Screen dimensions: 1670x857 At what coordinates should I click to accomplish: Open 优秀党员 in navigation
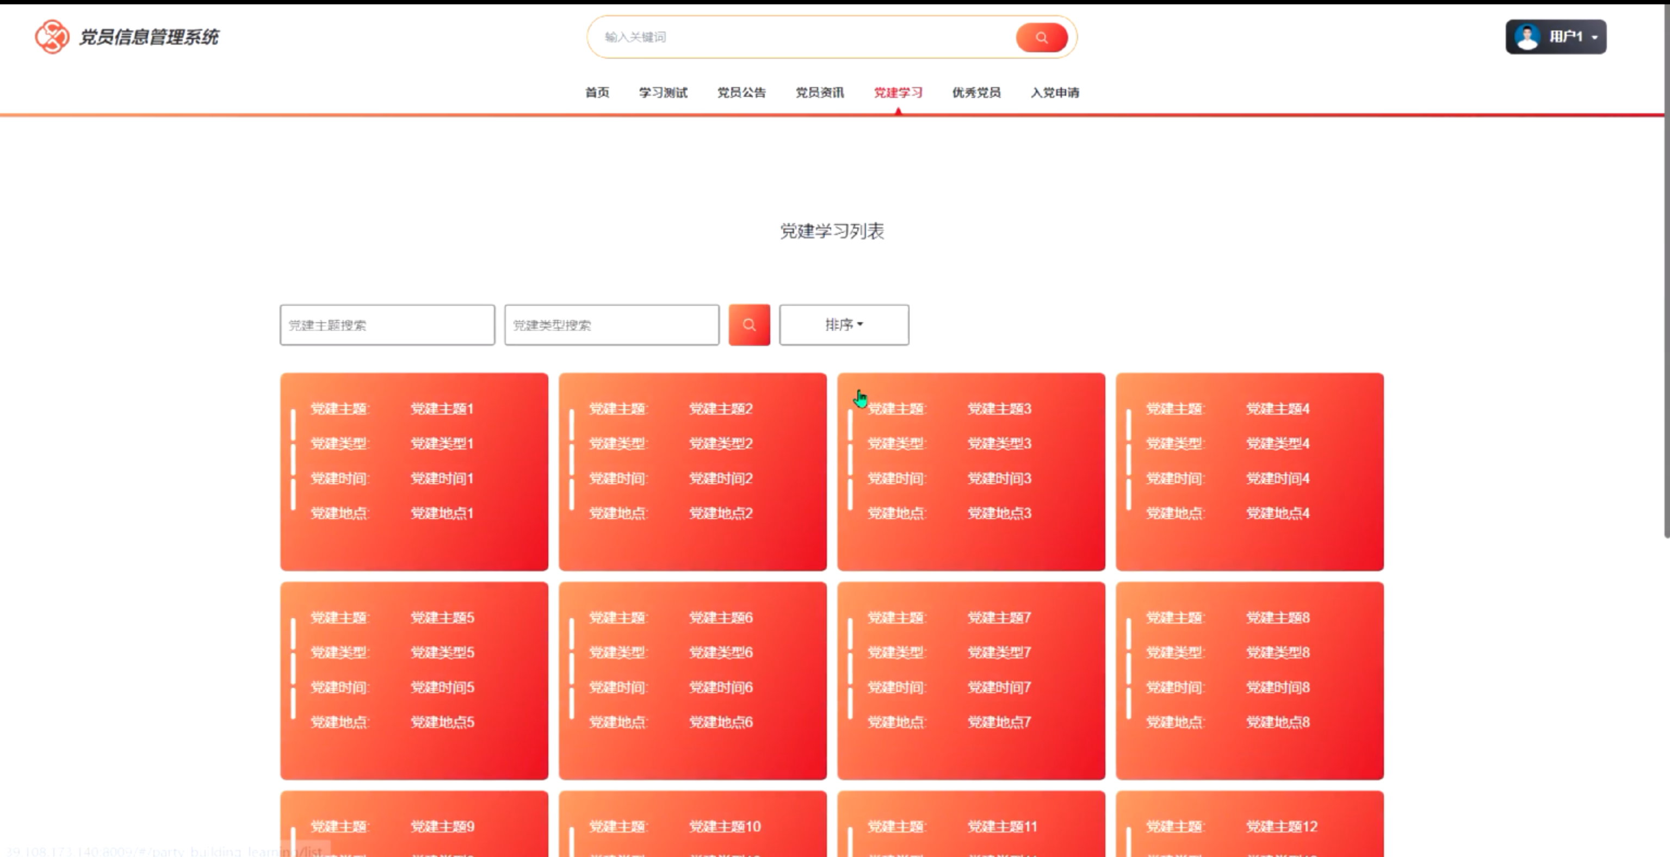pos(976,92)
